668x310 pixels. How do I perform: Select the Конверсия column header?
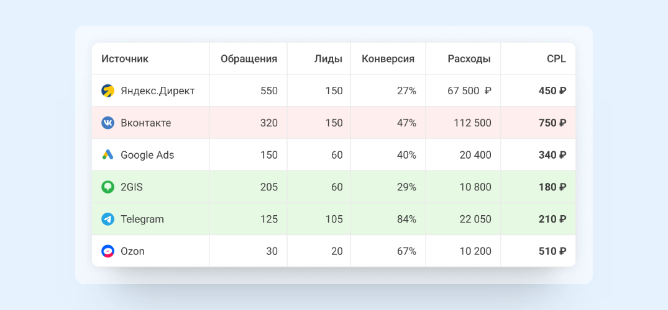point(388,59)
